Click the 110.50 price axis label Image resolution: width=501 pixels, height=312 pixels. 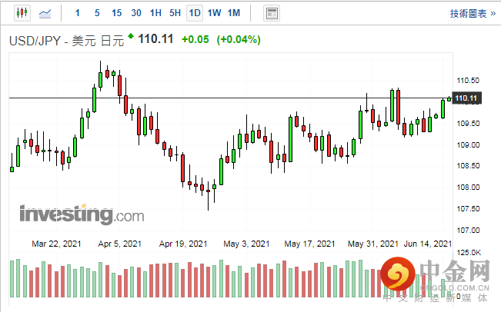click(x=468, y=81)
